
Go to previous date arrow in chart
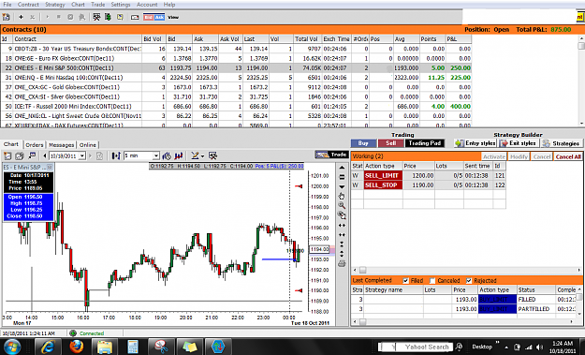(x=45, y=155)
